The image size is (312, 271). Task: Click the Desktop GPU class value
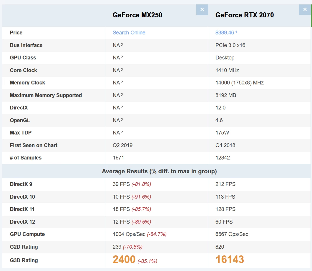point(225,58)
